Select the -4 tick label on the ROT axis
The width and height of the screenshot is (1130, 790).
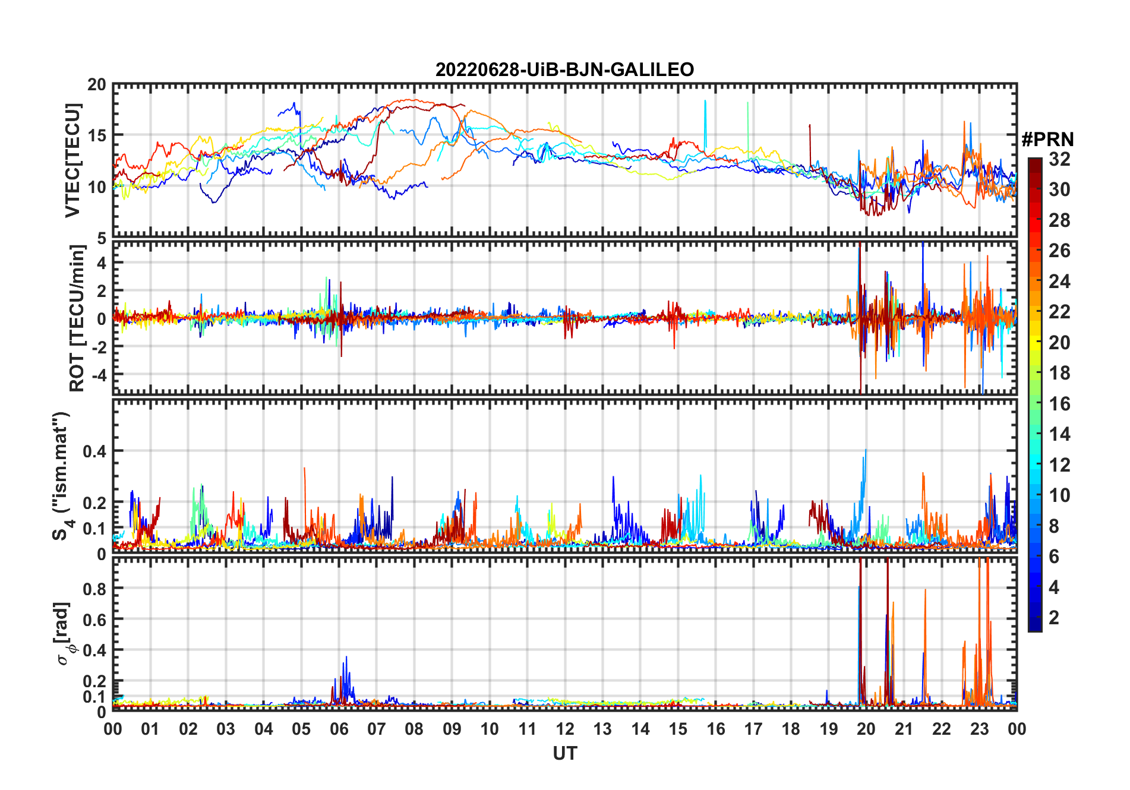pyautogui.click(x=99, y=375)
